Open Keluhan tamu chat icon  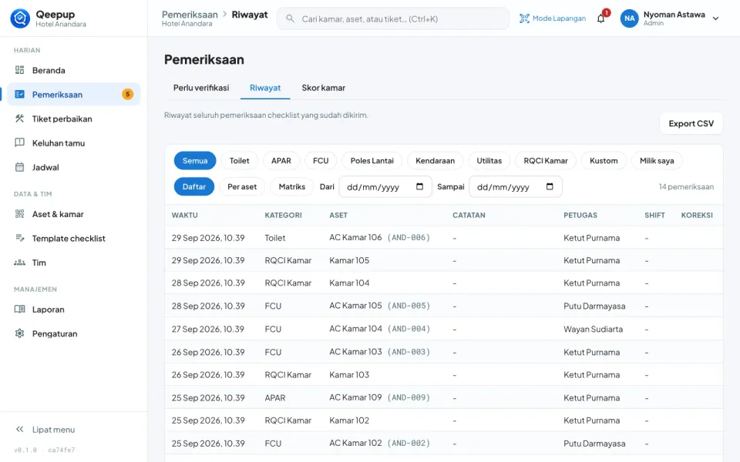[x=19, y=143]
